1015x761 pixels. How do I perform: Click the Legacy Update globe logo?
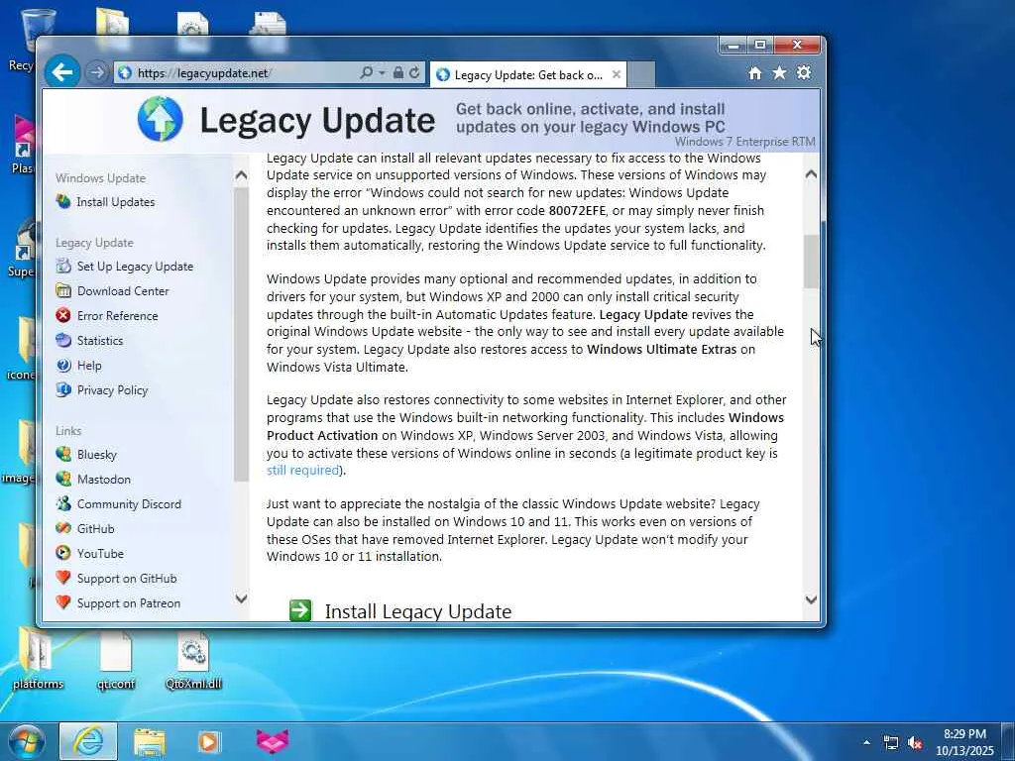[160, 119]
